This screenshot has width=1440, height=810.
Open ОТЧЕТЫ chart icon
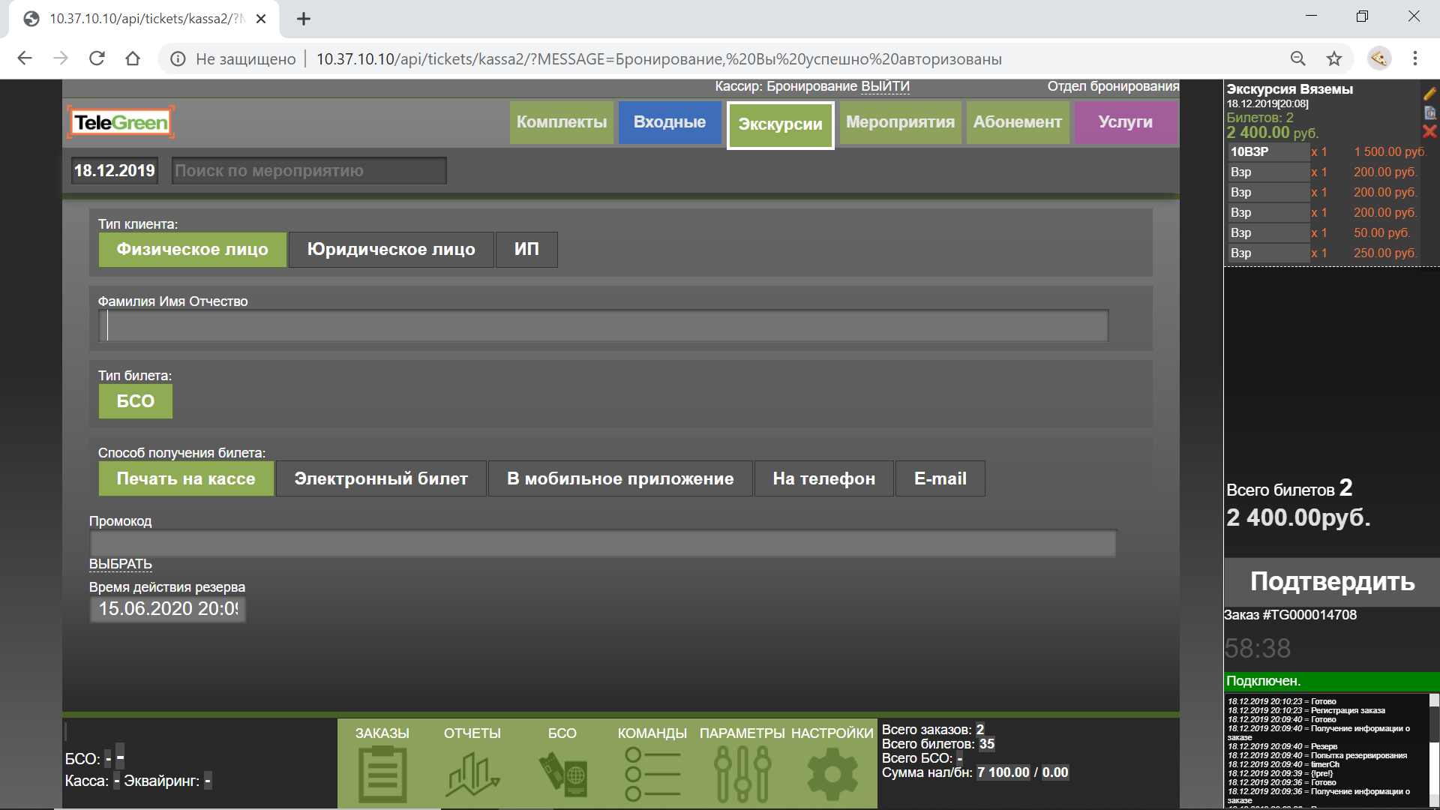coord(472,774)
